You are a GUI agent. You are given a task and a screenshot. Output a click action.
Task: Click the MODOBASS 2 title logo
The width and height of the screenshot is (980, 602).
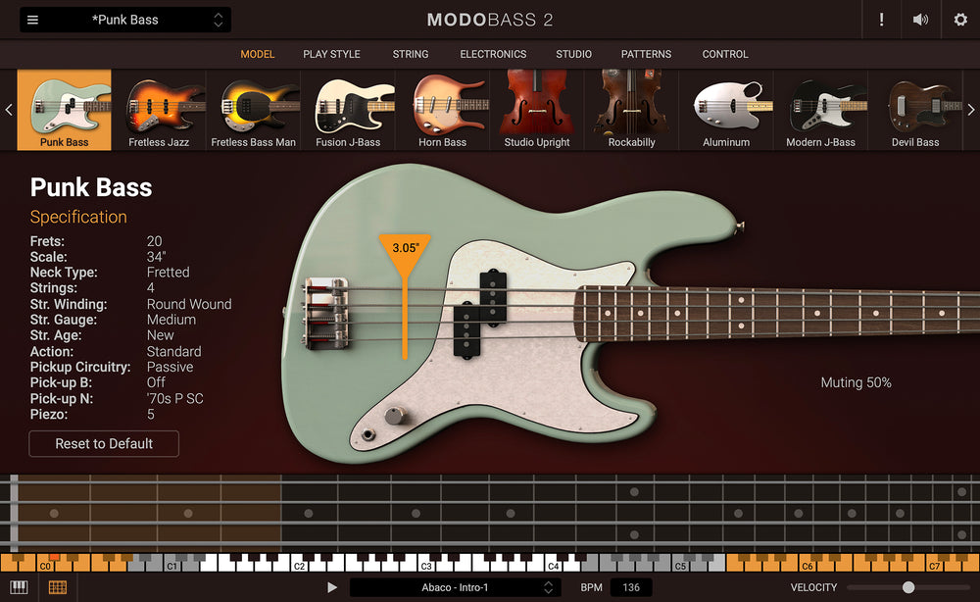[490, 20]
